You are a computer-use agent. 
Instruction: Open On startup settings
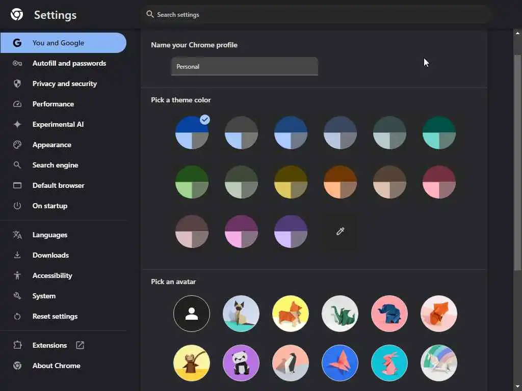point(63,206)
